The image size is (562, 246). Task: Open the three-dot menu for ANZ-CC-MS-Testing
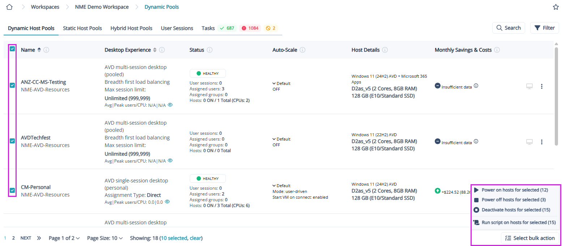(541, 86)
